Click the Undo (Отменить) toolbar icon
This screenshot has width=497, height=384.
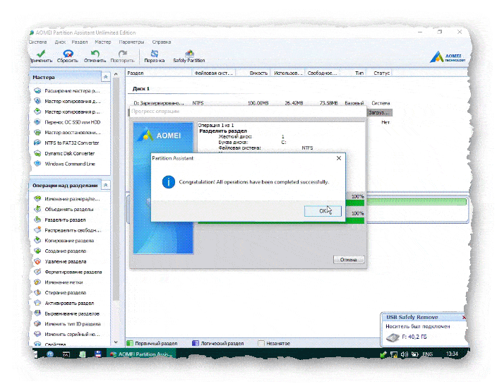click(x=95, y=56)
